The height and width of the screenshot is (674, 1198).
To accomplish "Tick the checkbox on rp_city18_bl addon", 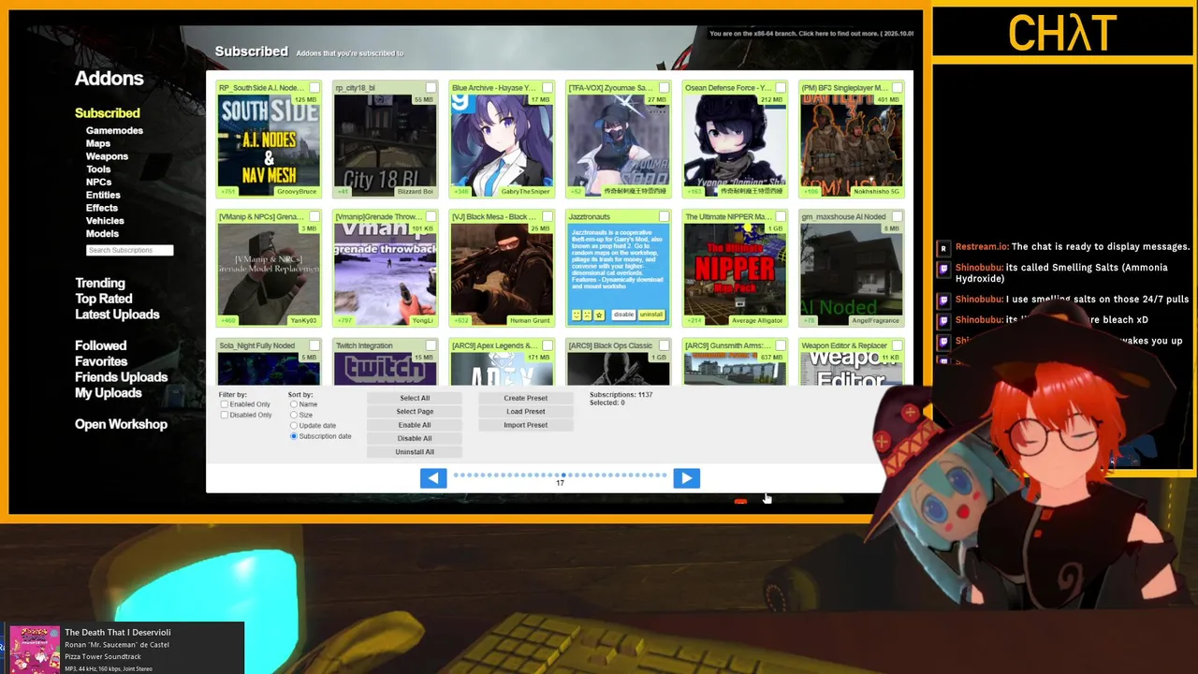I will coord(431,88).
